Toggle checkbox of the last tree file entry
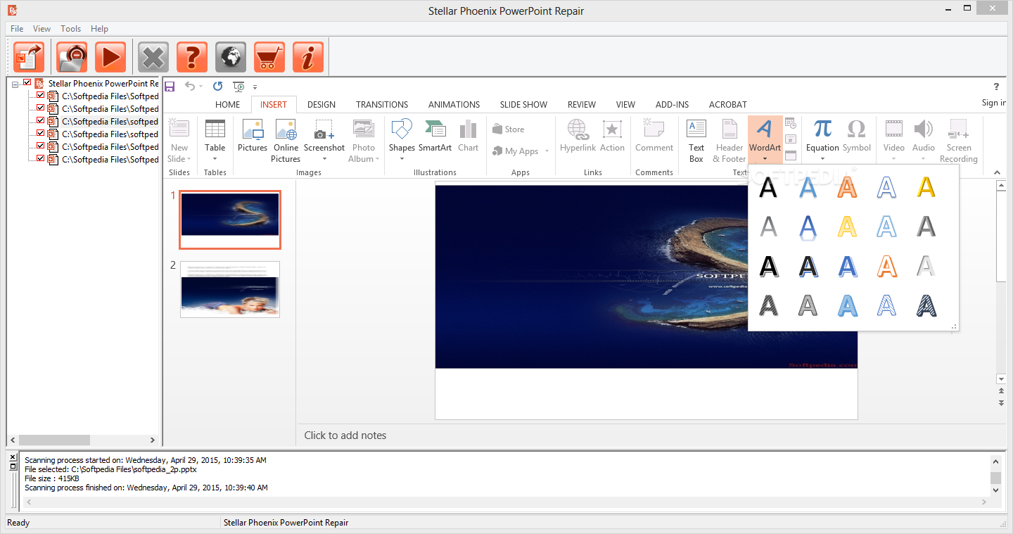1013x534 pixels. [x=40, y=159]
